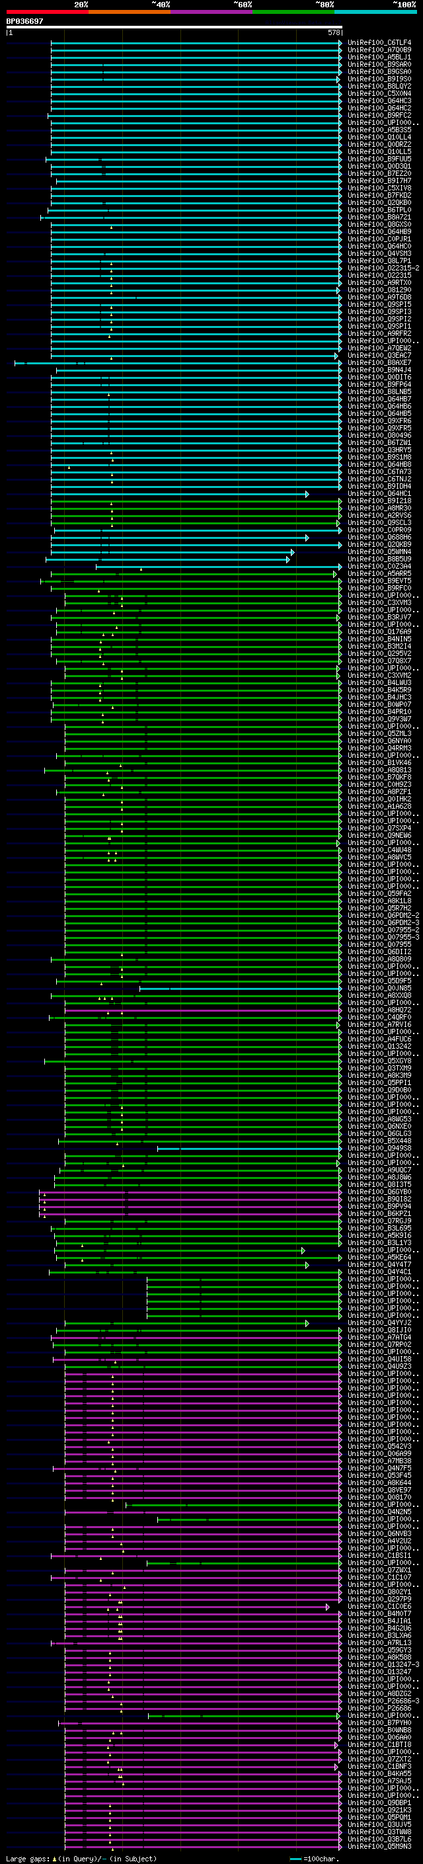Open hit UniRef100_A7MB38
Viewport: 423px width, 1864px height.
click(x=379, y=1462)
